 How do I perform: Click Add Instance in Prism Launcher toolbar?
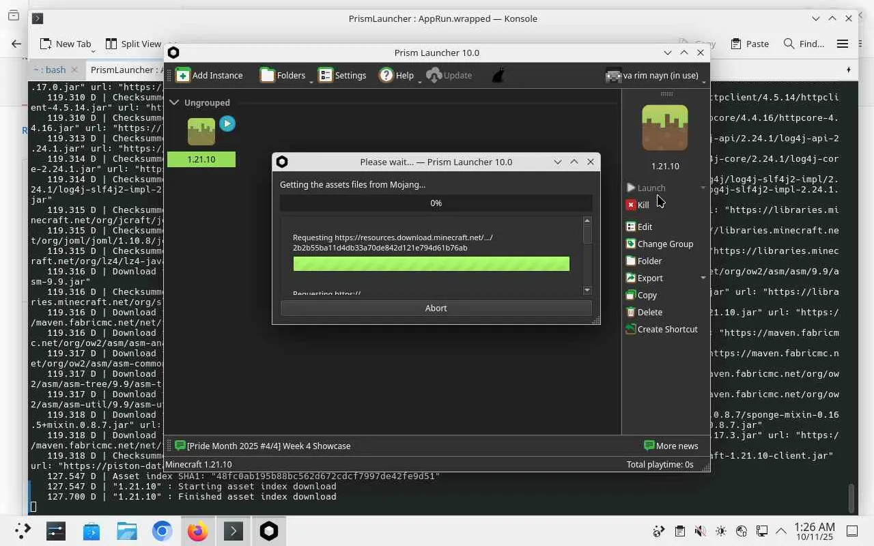pyautogui.click(x=209, y=75)
